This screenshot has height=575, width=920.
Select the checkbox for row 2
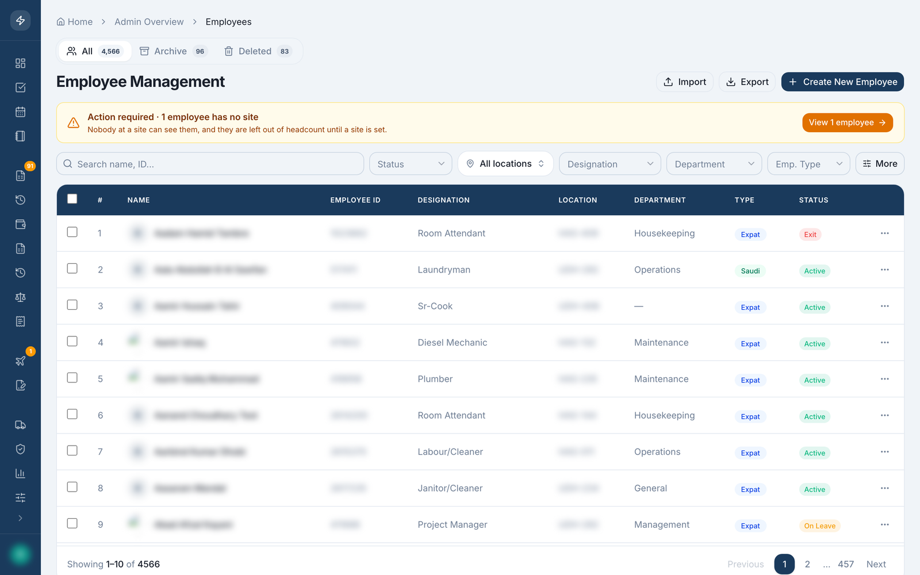pyautogui.click(x=72, y=269)
